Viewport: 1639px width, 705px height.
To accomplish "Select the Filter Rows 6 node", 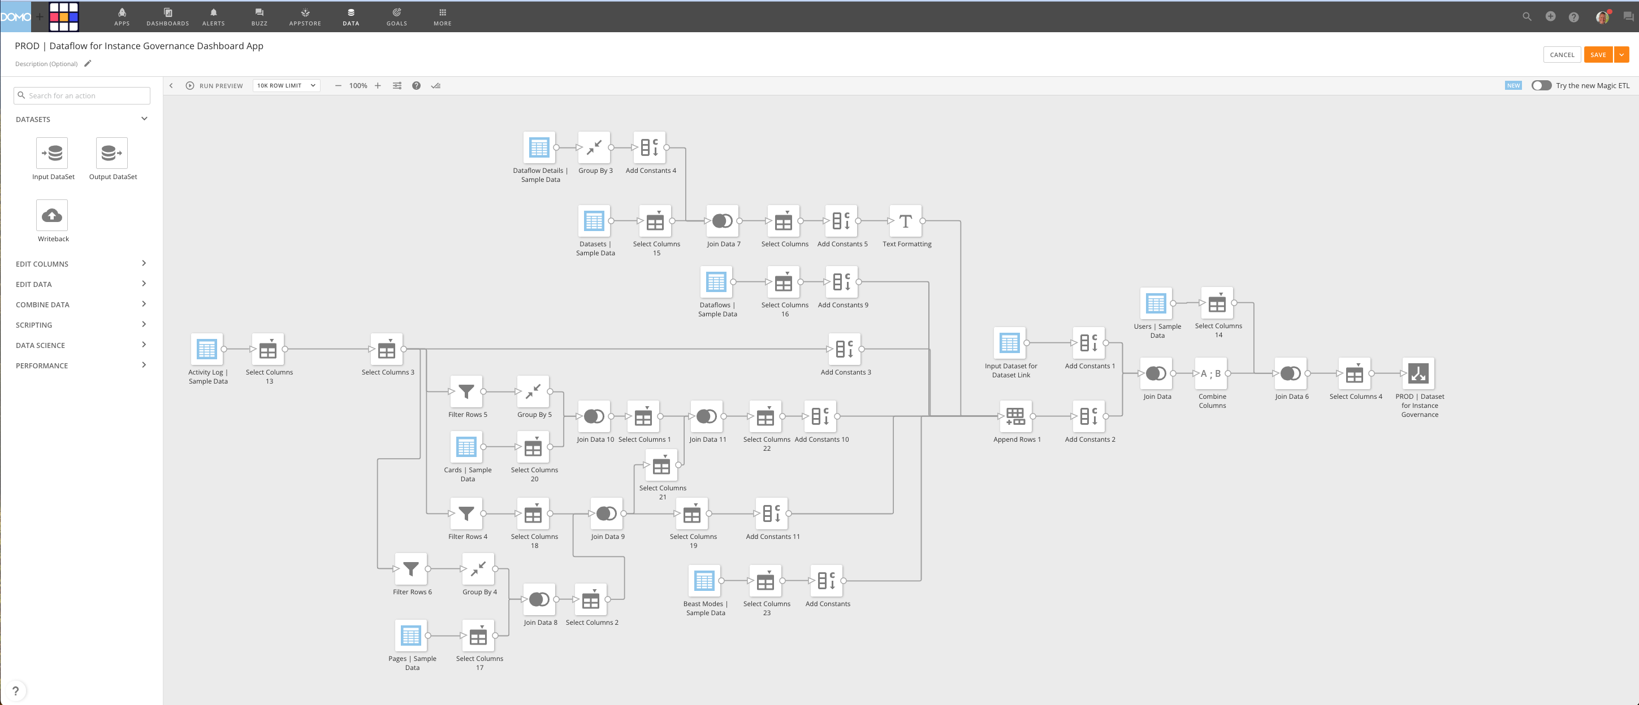I will tap(411, 569).
